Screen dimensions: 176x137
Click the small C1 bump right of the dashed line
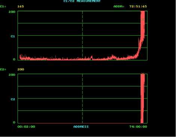pos(92,58)
